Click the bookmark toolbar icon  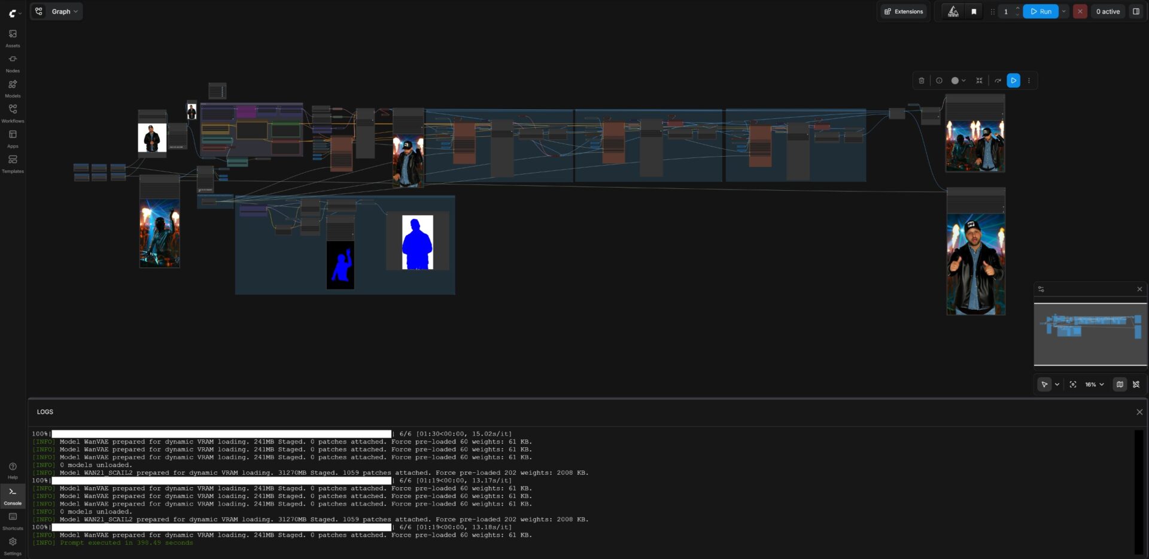click(974, 11)
